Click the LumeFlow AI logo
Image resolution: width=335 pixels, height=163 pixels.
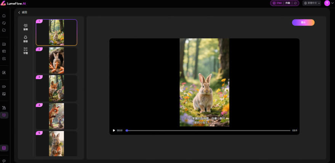13,3
